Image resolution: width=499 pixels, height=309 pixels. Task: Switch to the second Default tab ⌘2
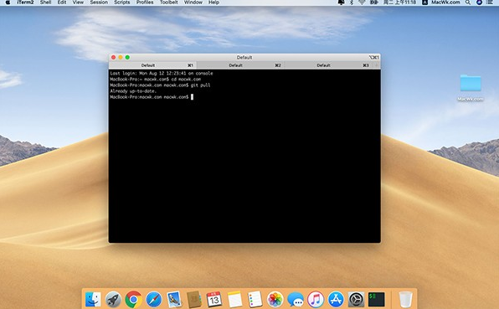pyautogui.click(x=240, y=65)
